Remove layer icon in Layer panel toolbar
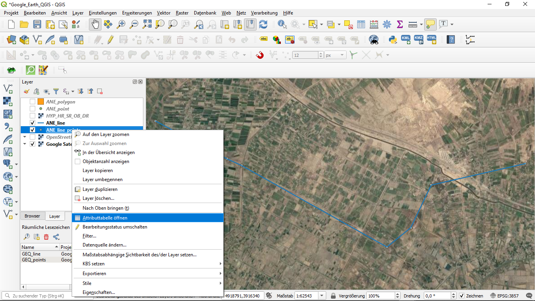 (99, 91)
